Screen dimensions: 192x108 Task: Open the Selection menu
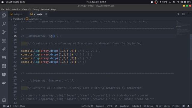click(16, 9)
